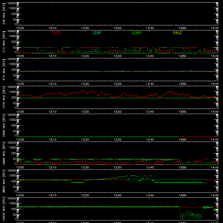The height and width of the screenshot is (223, 223).
Task: Select the 15400 MHz [SFU] axis title
Action: point(4,209)
